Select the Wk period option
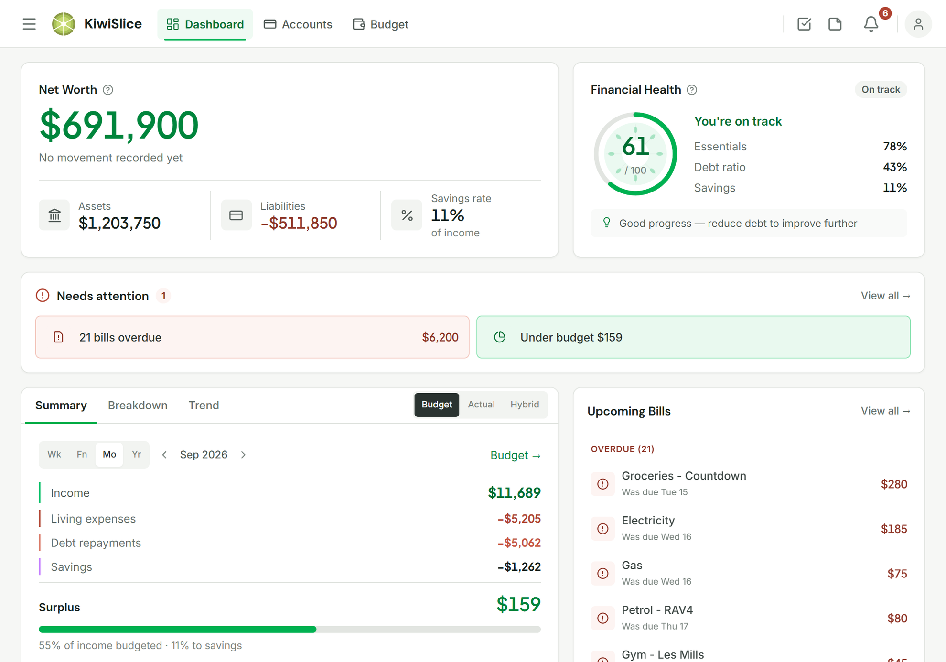 [x=54, y=454]
